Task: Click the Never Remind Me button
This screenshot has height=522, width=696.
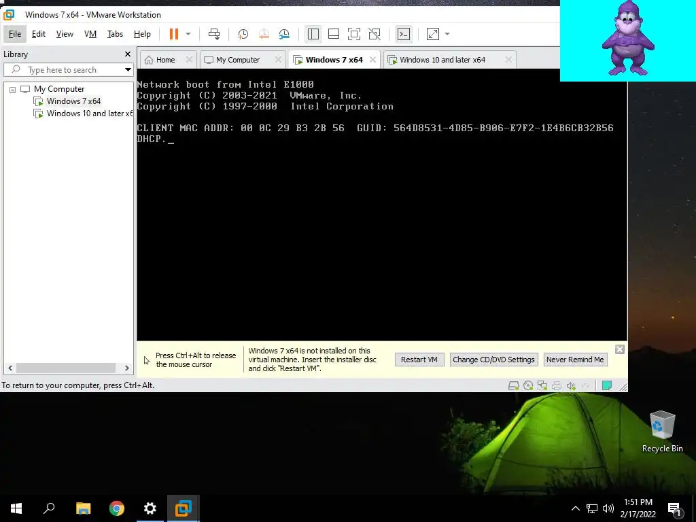Action: [x=575, y=360]
